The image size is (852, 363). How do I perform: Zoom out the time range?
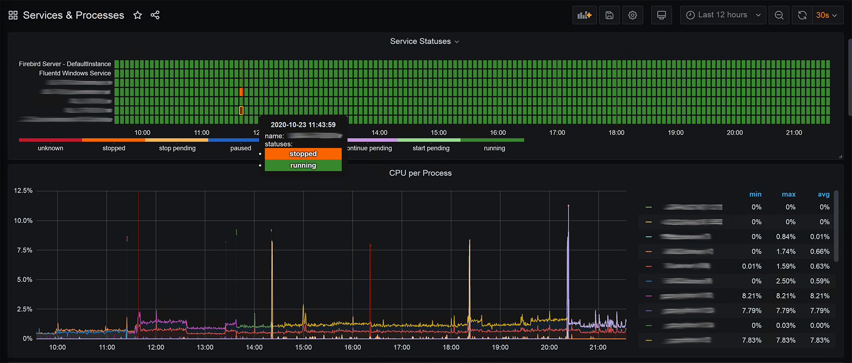click(x=779, y=15)
